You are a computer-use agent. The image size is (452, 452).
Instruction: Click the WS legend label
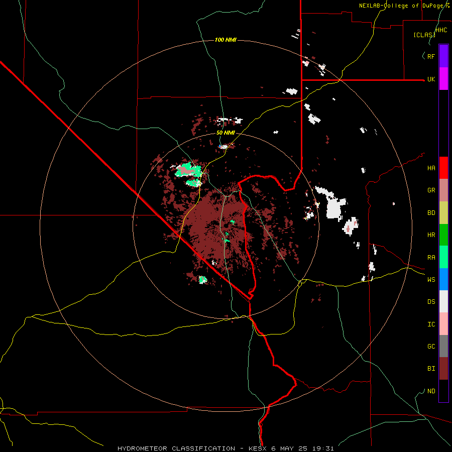click(x=431, y=280)
